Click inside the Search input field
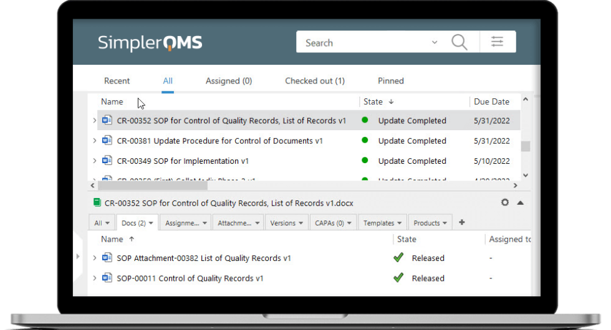Viewport: 611px width, 330px height. click(x=362, y=43)
